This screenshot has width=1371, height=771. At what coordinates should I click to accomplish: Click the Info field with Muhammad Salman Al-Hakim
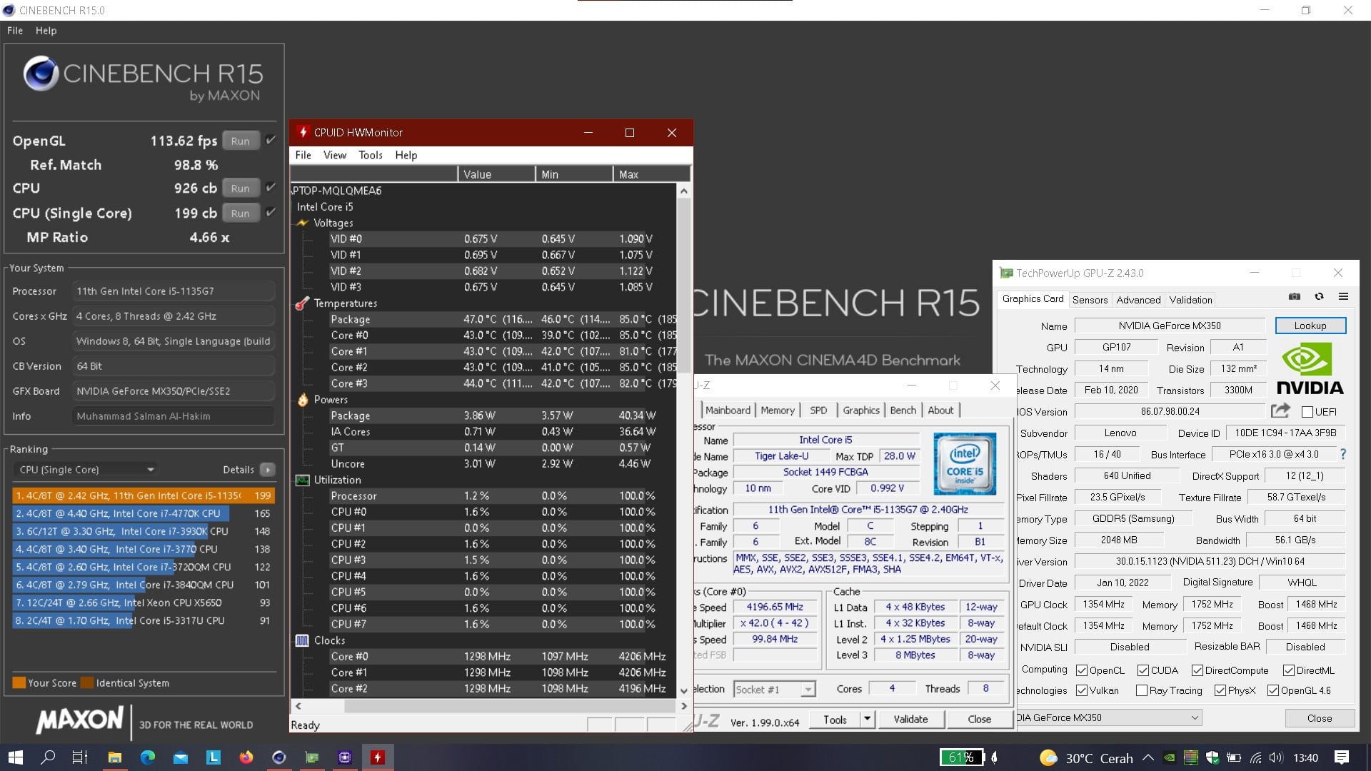174,416
